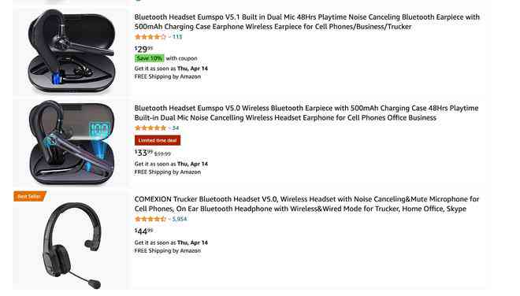This screenshot has height=296, width=520.
Task: Click the 'with coupon' text beside Save 10%
Action: click(x=181, y=58)
